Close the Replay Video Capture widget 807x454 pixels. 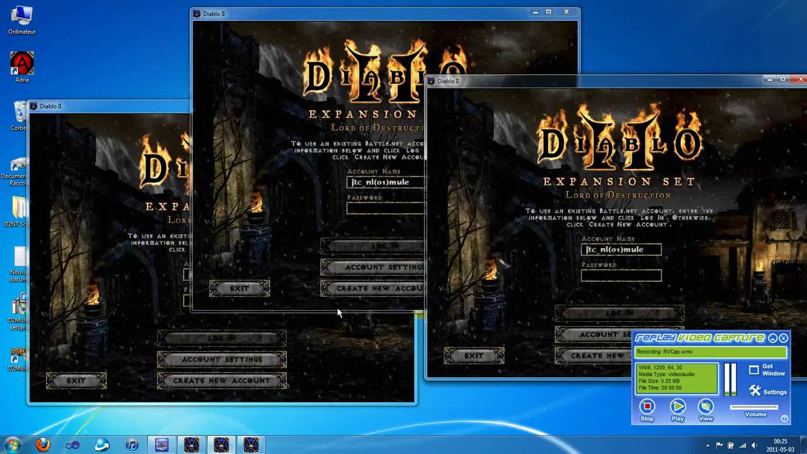click(x=783, y=338)
